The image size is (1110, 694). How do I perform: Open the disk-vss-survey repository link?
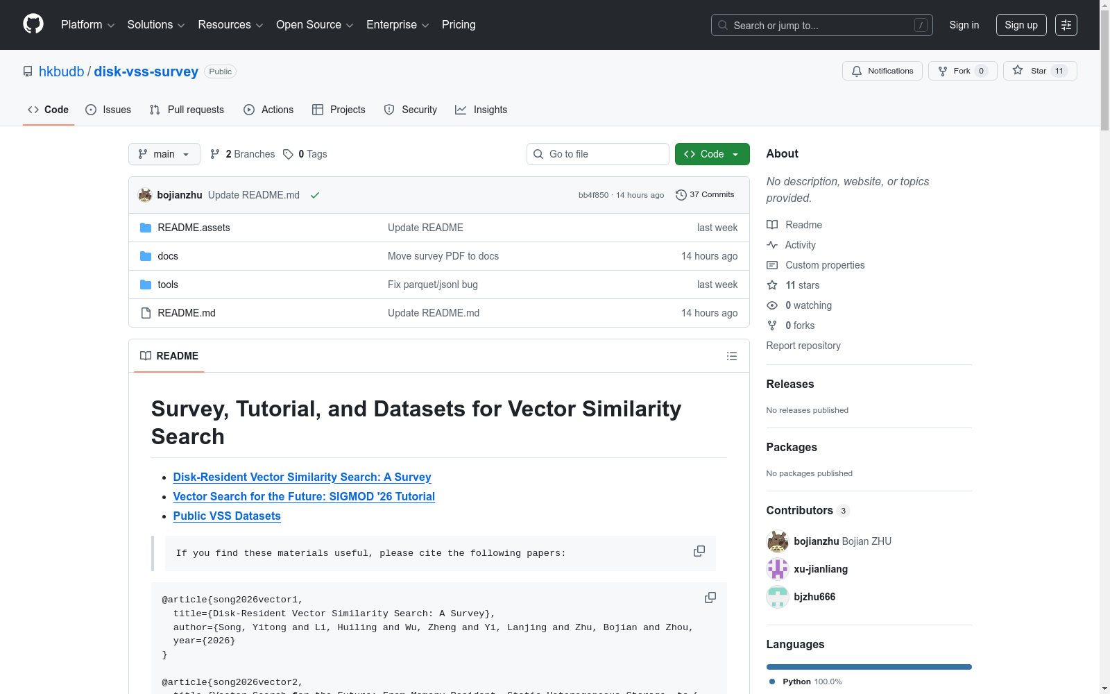point(146,71)
